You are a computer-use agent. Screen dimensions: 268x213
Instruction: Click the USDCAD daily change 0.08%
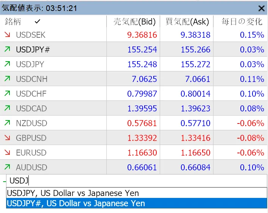click(252, 109)
